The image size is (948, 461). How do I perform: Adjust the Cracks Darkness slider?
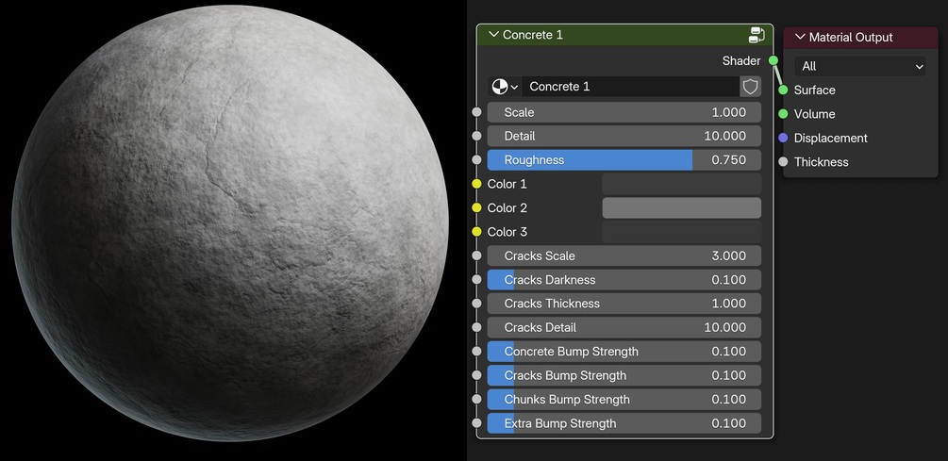[624, 280]
